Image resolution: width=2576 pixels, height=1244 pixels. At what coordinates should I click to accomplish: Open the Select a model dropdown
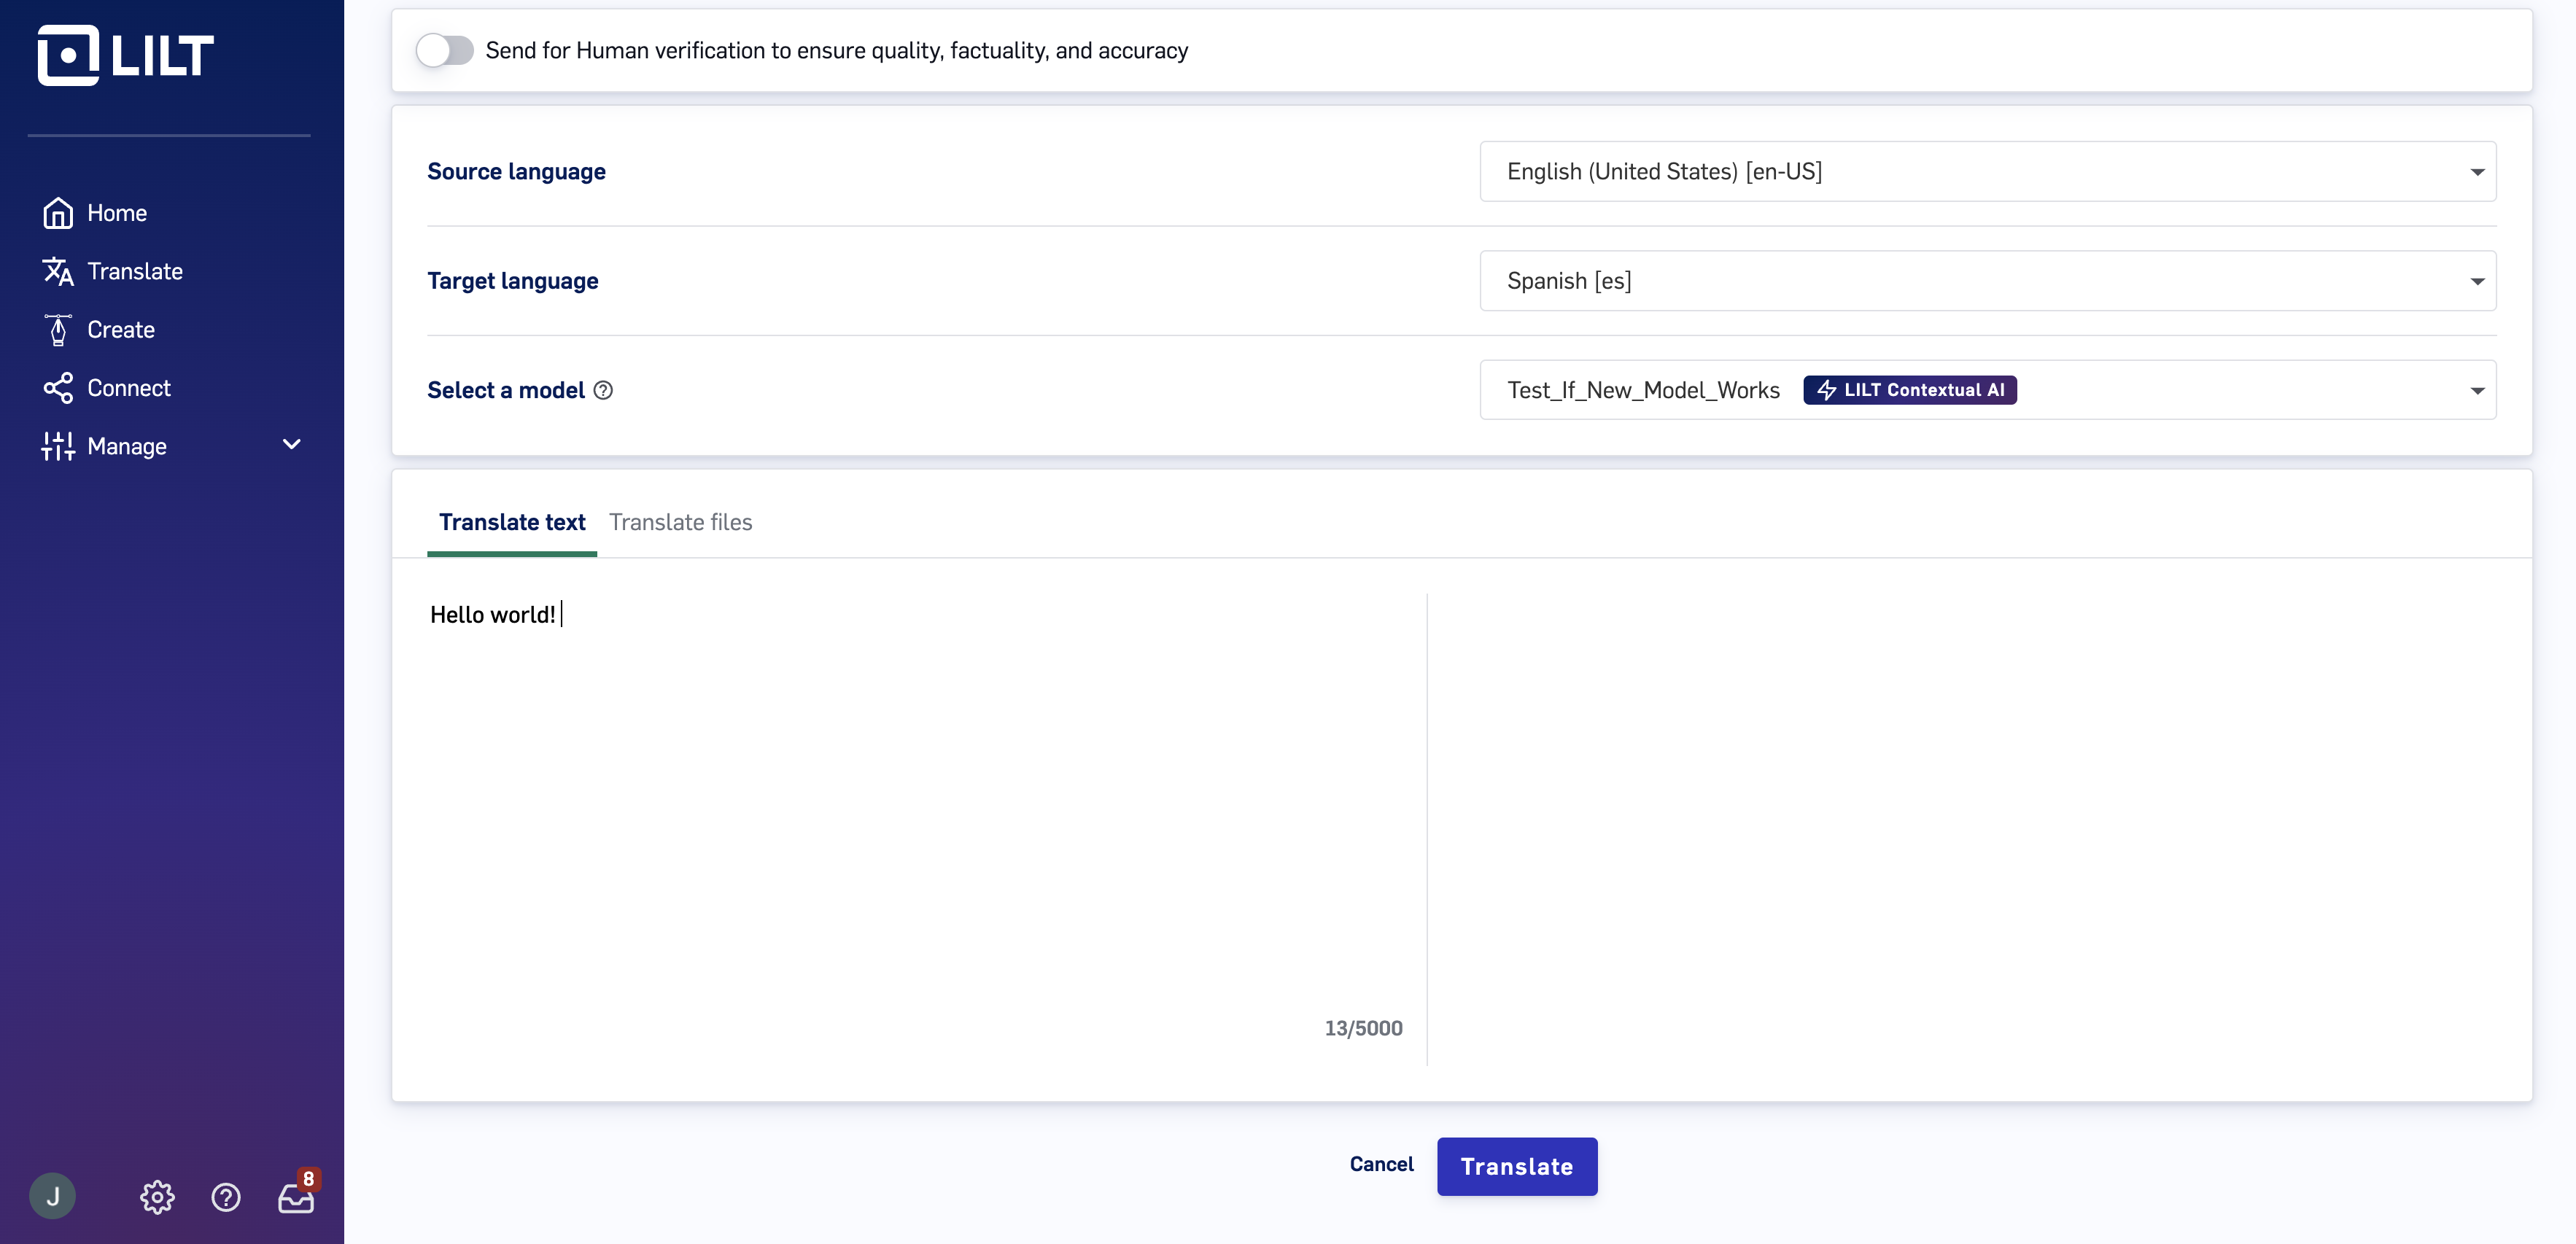coord(1988,390)
